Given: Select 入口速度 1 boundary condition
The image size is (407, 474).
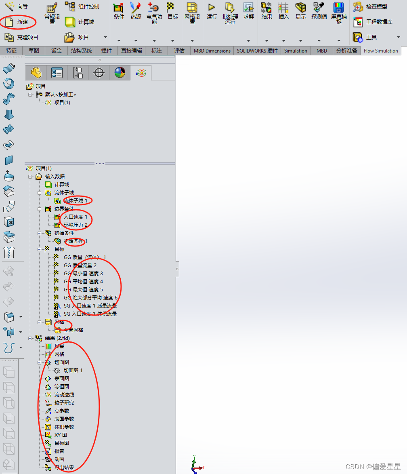Looking at the screenshot, I should tap(75, 217).
